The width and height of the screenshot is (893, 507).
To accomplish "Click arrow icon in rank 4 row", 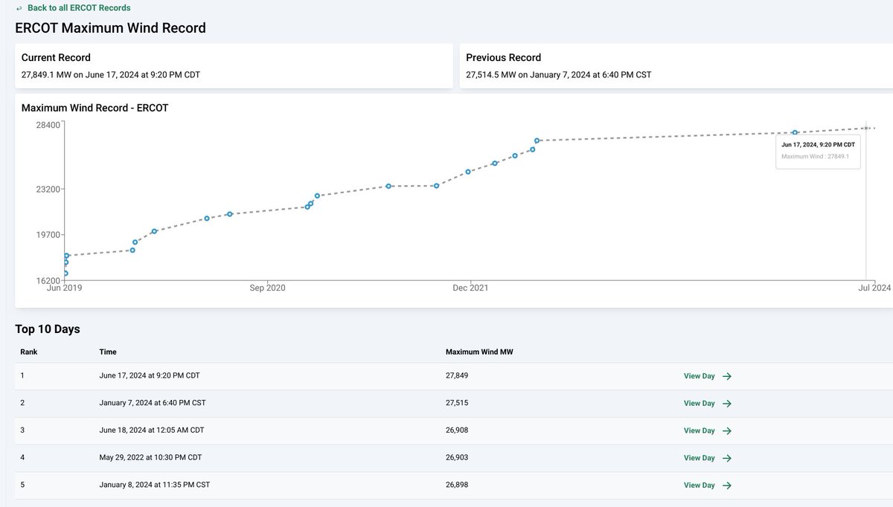I will coord(727,458).
